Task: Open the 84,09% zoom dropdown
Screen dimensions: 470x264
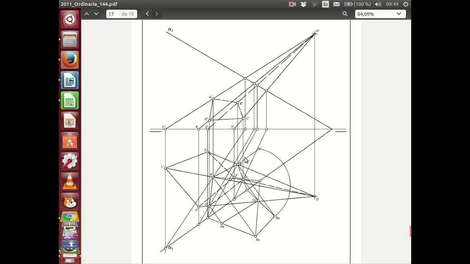Action: (x=380, y=14)
